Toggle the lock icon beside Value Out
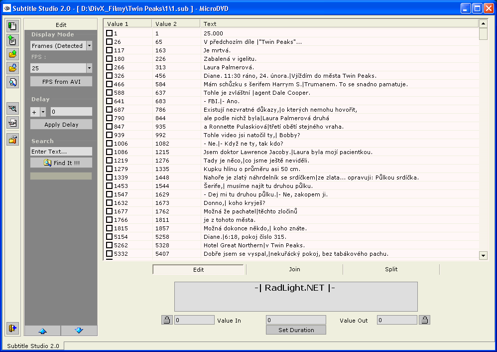The height and width of the screenshot is (352, 497). click(x=424, y=320)
